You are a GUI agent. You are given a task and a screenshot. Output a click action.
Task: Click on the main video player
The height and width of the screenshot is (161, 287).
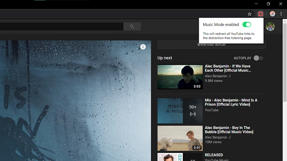coord(75,101)
